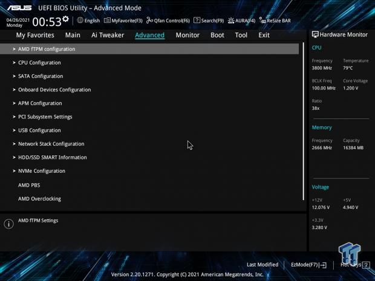Screen dimensions: 375x281
Task: Expand HDD/SSD SMART Information arrow
Action: 14,158
